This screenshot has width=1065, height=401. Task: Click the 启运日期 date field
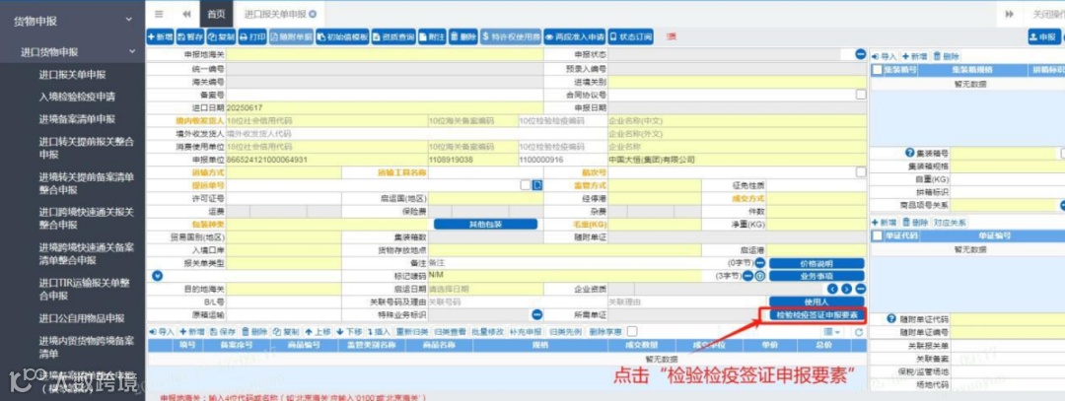click(x=485, y=289)
